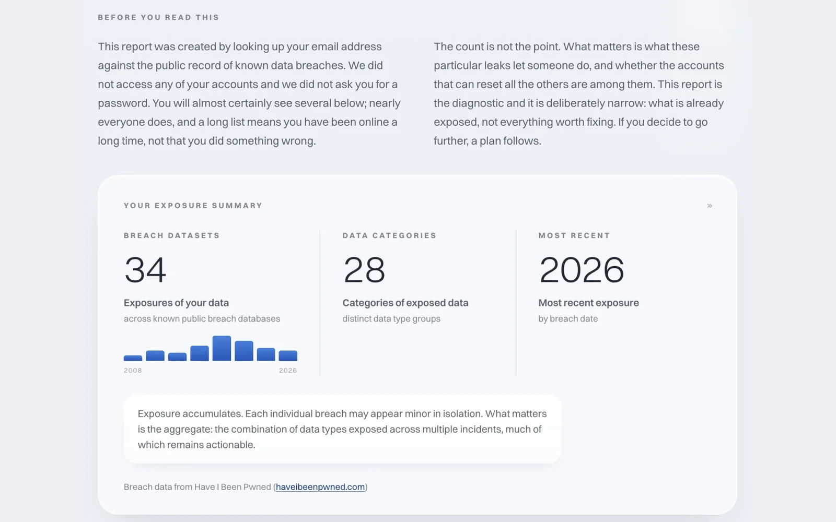Click "Exposures of your data" text

(x=176, y=303)
